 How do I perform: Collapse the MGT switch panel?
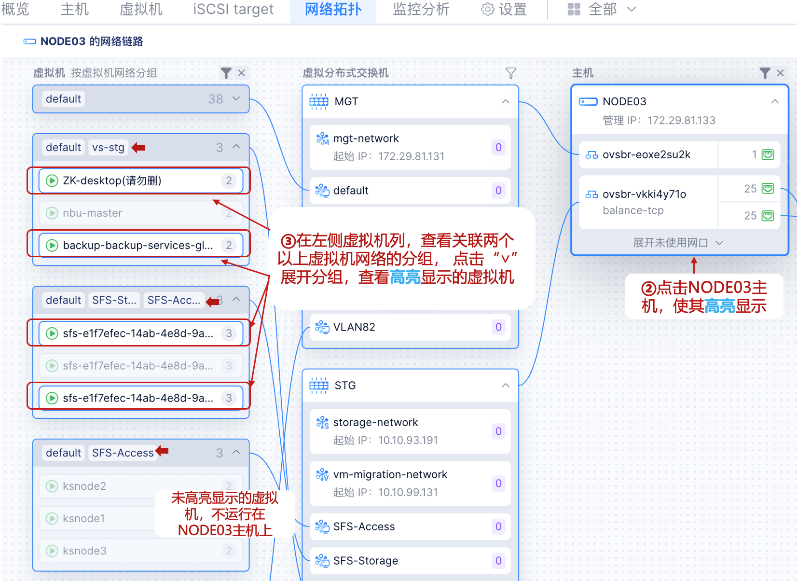tap(505, 101)
